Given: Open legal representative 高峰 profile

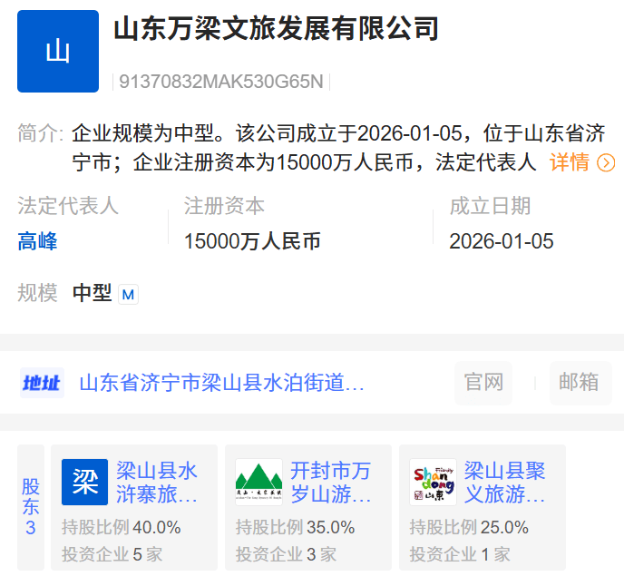Looking at the screenshot, I should (37, 241).
